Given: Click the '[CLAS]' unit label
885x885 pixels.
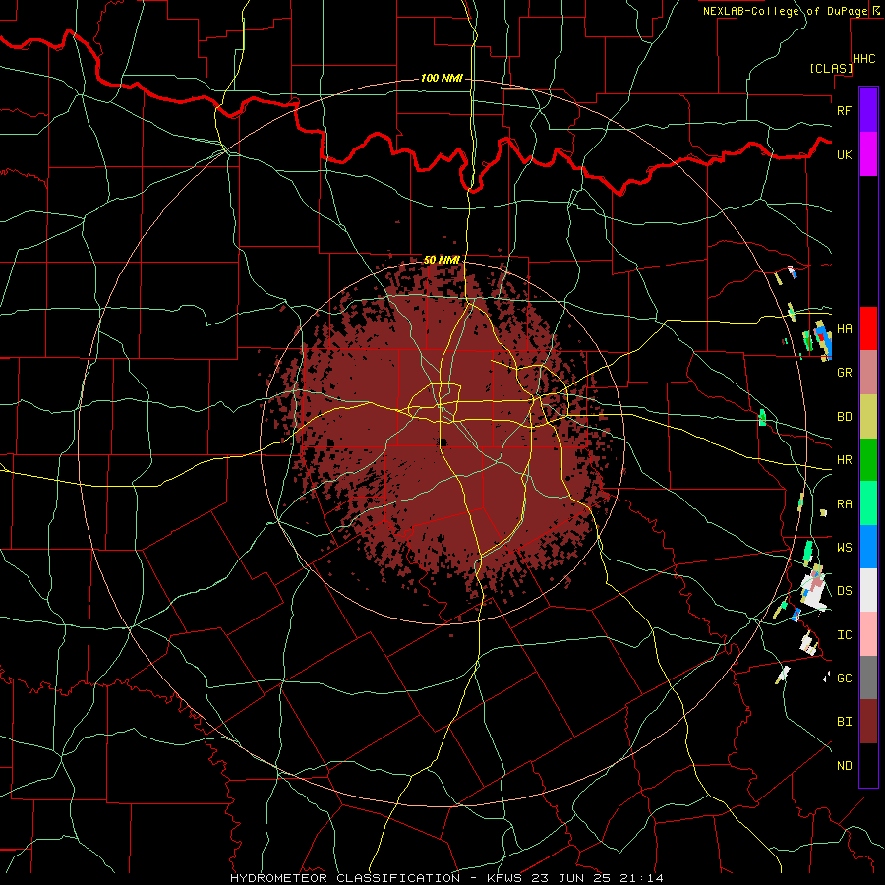Looking at the screenshot, I should [831, 68].
